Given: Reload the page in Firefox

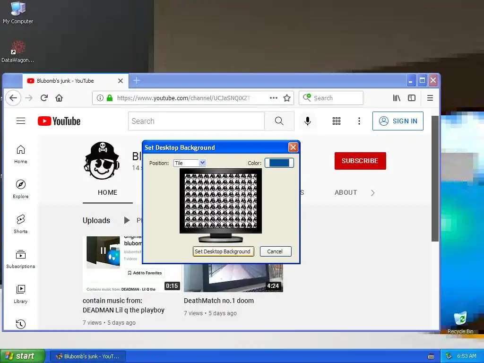Looking at the screenshot, I should pos(44,98).
